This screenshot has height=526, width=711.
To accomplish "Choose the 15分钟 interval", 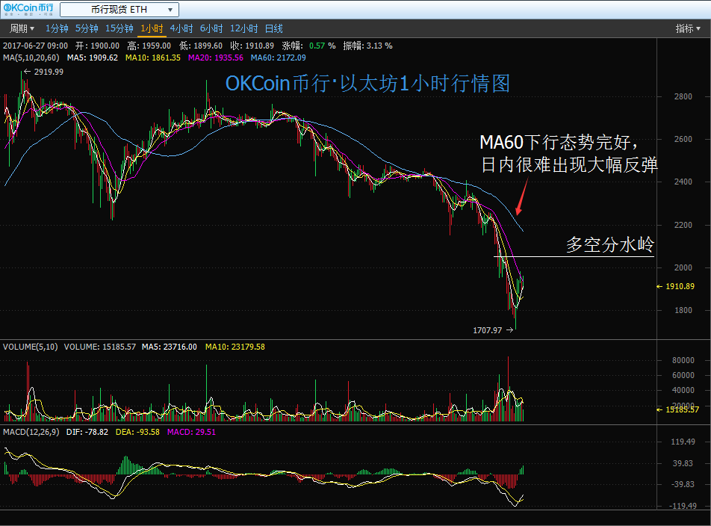I will click(119, 28).
